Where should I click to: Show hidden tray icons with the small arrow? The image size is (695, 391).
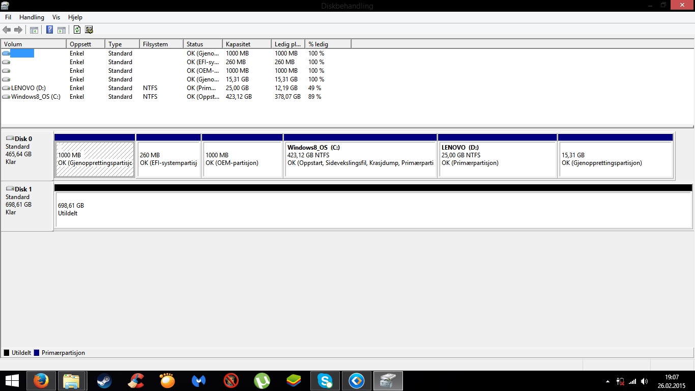point(607,381)
